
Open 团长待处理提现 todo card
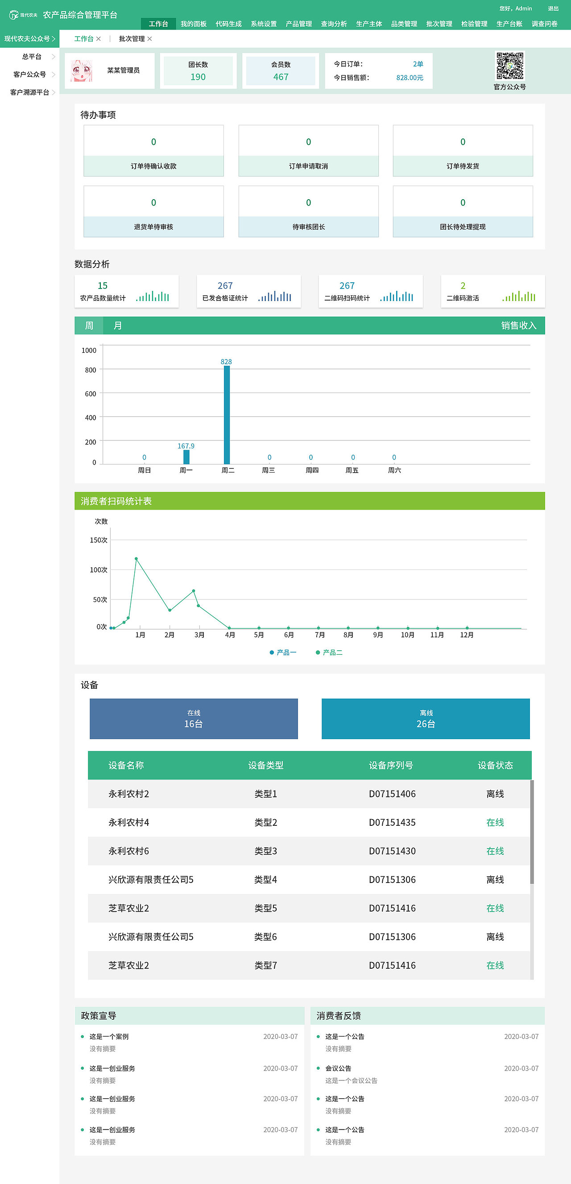point(463,211)
